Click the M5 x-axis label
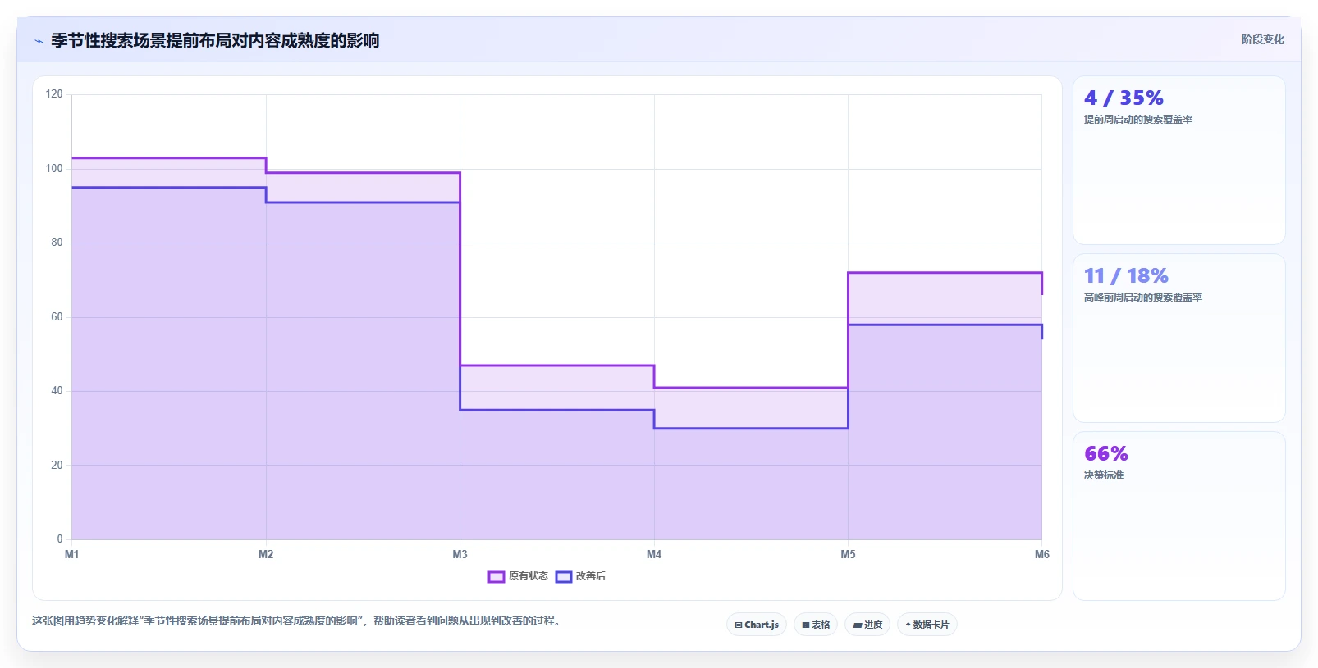1318x668 pixels. click(848, 555)
